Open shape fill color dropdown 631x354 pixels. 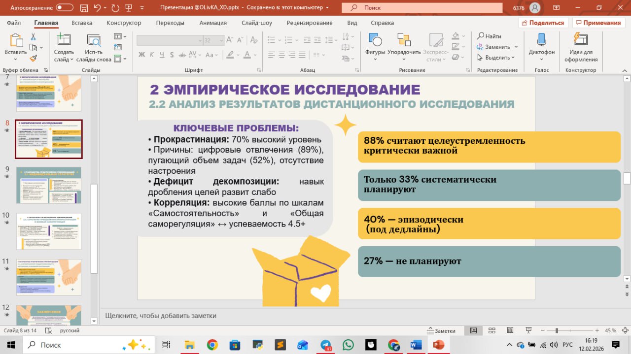pyautogui.click(x=463, y=36)
